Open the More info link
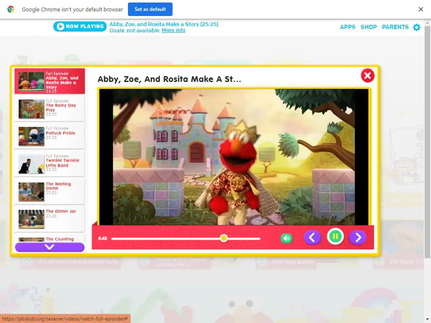Viewport: 431px width, 323px height. (173, 30)
